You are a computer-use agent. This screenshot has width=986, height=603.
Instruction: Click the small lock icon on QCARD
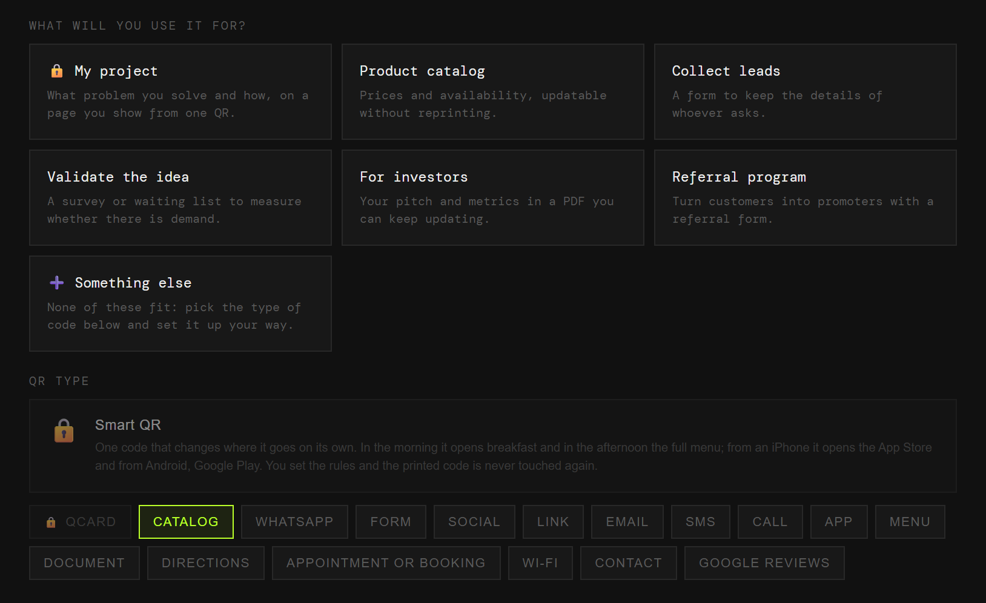[x=51, y=522]
